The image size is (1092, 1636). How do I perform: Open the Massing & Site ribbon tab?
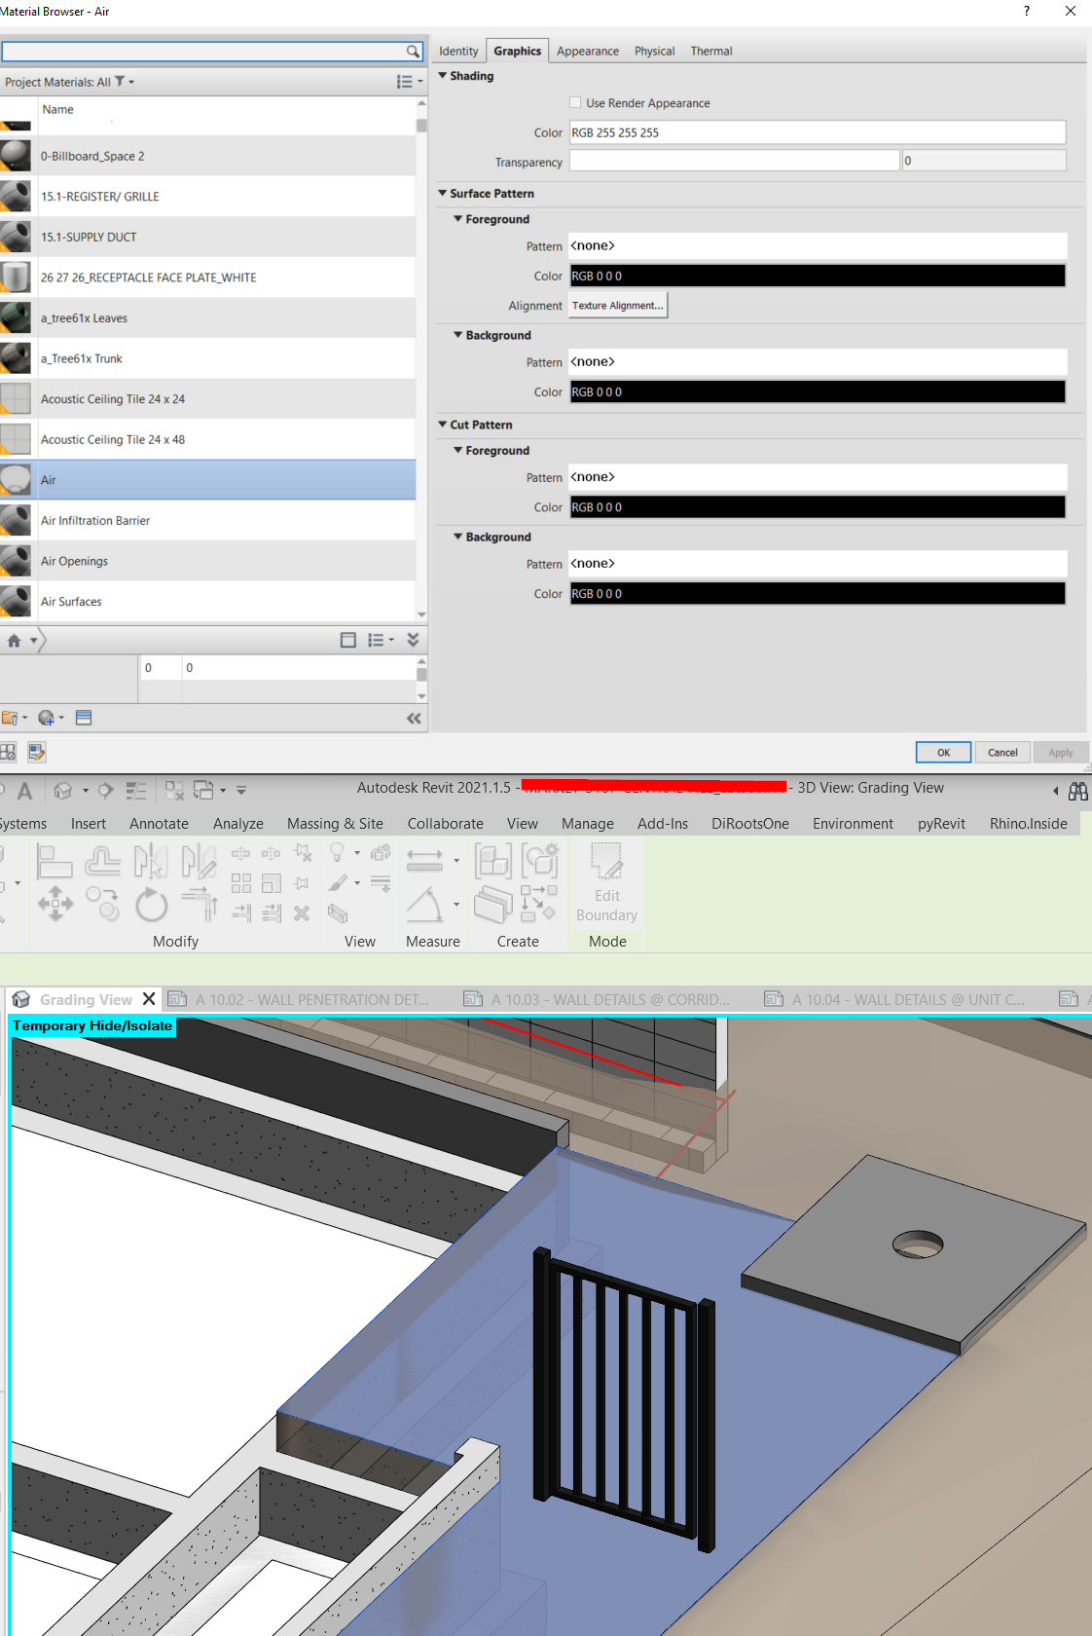pyautogui.click(x=335, y=824)
